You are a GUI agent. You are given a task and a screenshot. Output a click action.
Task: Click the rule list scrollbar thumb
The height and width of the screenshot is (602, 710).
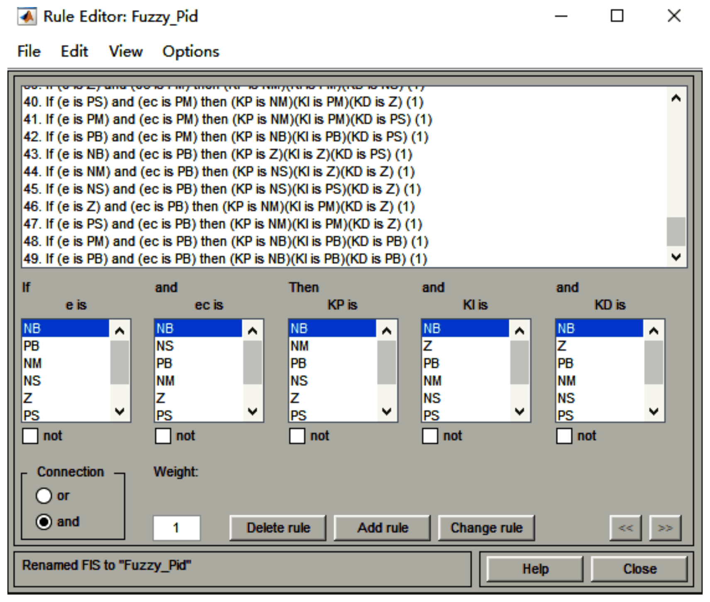point(676,232)
